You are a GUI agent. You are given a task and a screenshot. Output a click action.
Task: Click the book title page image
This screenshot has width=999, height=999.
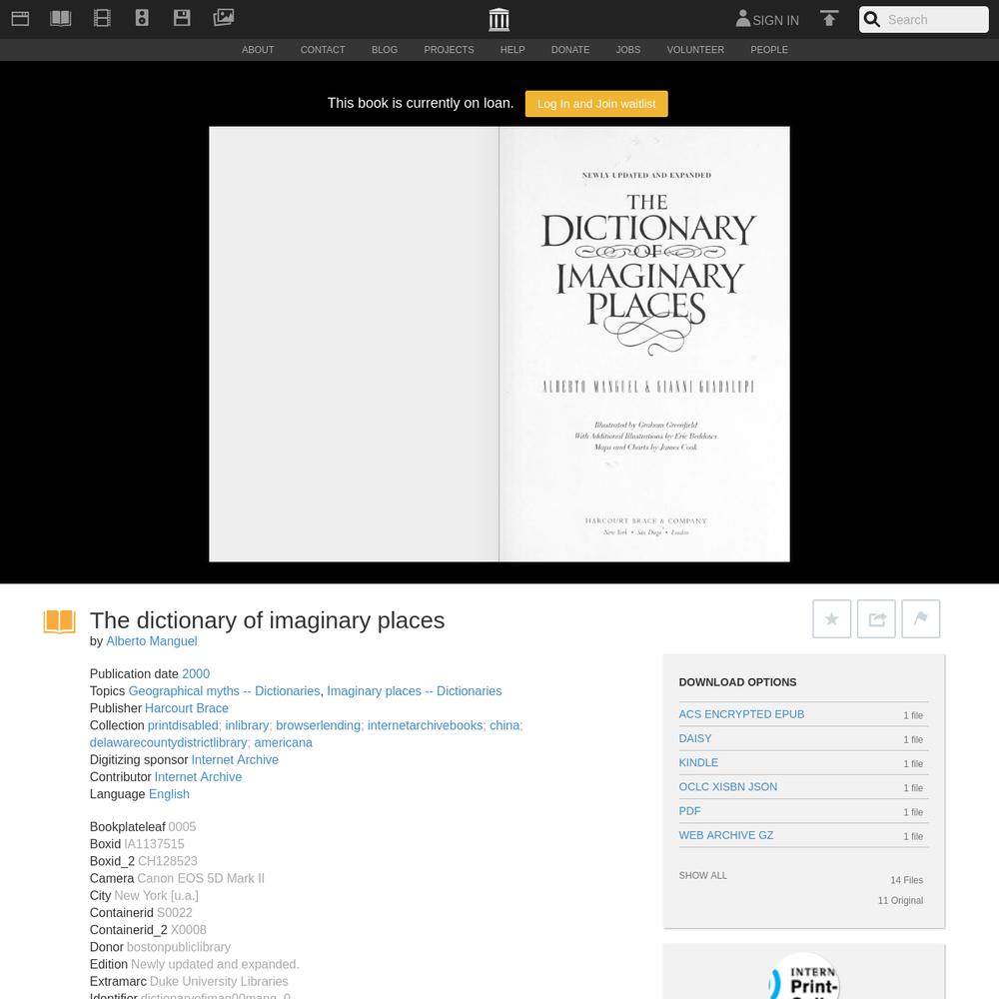click(644, 344)
